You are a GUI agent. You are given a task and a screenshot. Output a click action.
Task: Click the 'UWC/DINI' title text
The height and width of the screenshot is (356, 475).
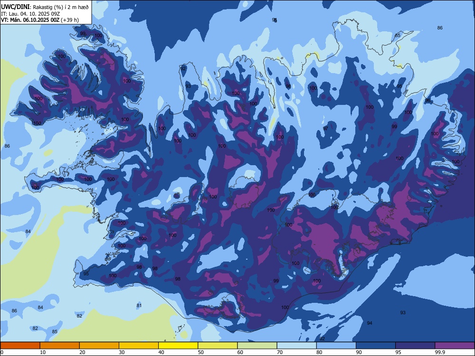(15, 7)
